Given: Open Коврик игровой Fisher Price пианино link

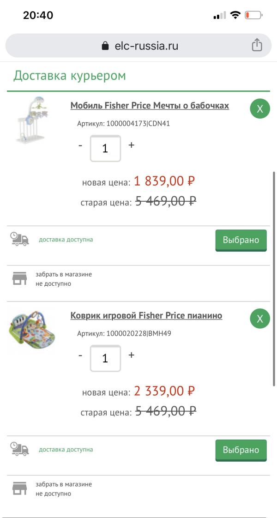Looking at the screenshot, I should pyautogui.click(x=146, y=316).
